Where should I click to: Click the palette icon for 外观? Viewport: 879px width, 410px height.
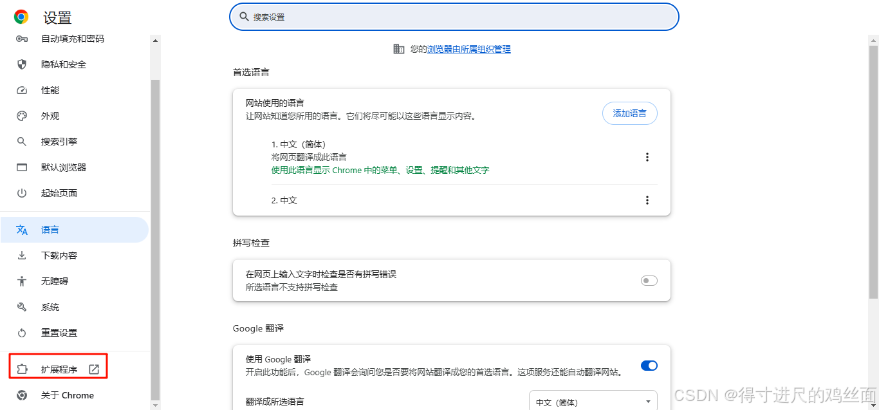22,116
